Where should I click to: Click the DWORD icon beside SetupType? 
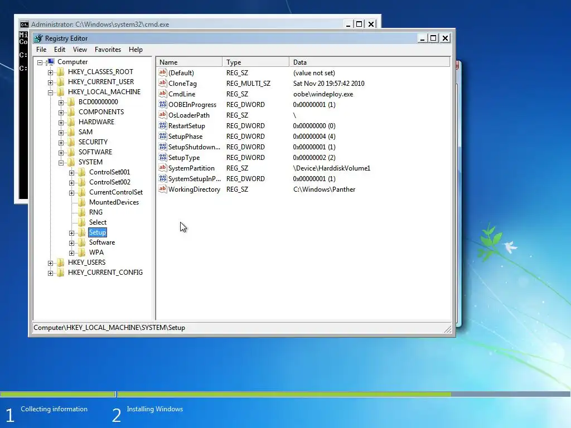[163, 157]
